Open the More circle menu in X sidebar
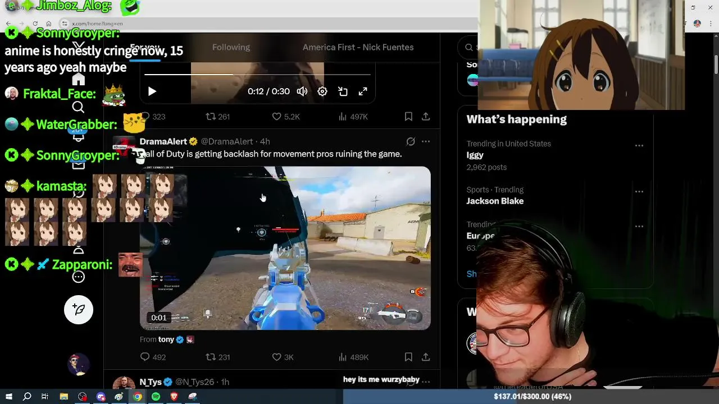 click(79, 277)
